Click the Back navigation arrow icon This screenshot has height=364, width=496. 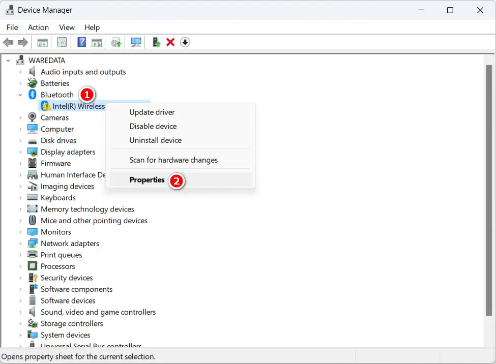tap(8, 42)
